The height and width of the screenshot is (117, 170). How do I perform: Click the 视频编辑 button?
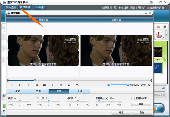click(25, 7)
